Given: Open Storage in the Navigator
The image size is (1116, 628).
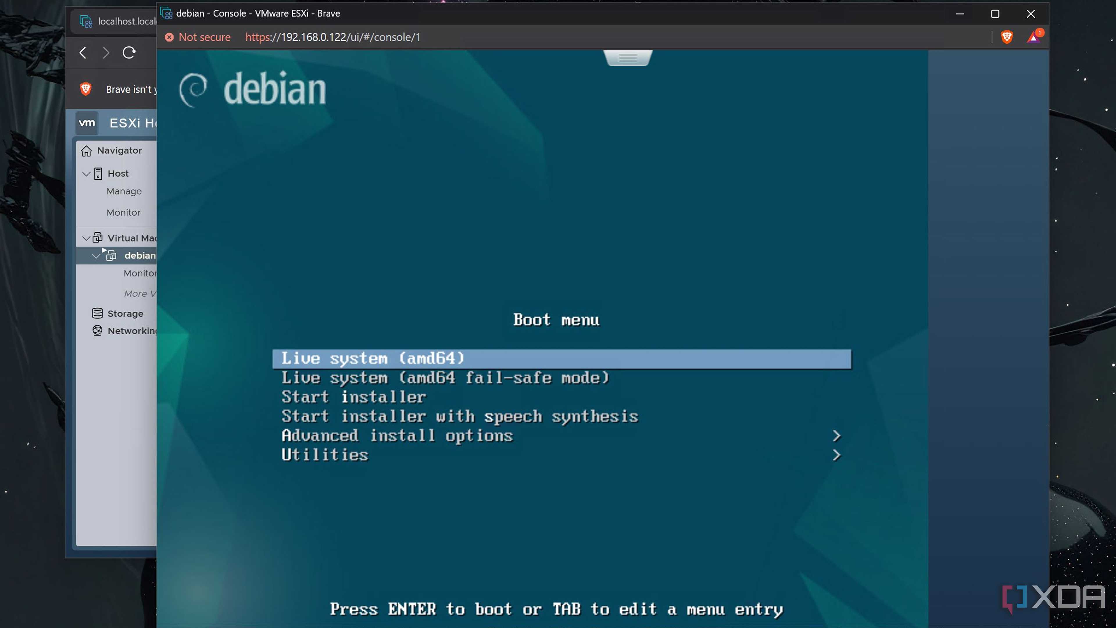Looking at the screenshot, I should 125,313.
